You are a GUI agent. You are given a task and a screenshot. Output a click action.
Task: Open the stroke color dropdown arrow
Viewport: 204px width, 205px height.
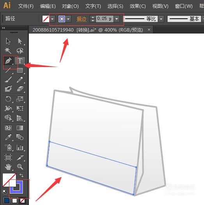point(68,19)
